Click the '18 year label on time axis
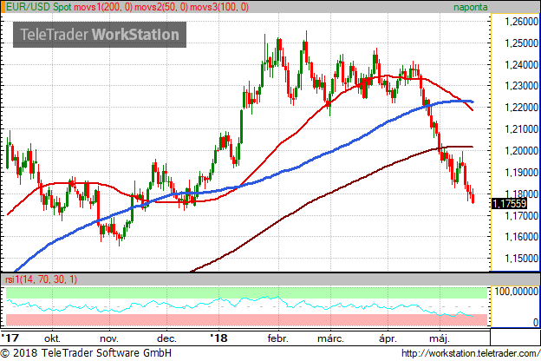Viewport: 541px width, 361px height. 218,338
